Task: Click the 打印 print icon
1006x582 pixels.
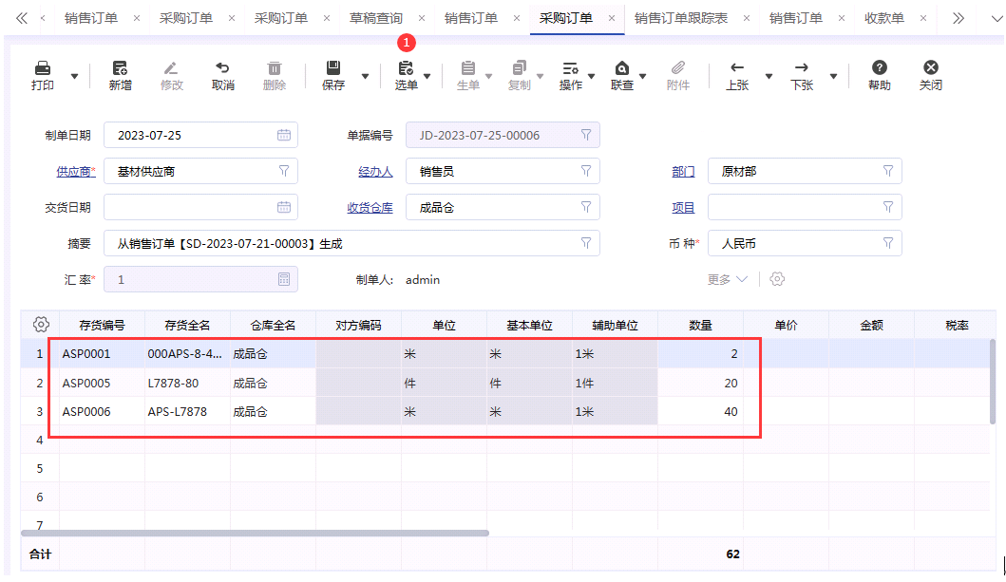Action: pyautogui.click(x=42, y=68)
